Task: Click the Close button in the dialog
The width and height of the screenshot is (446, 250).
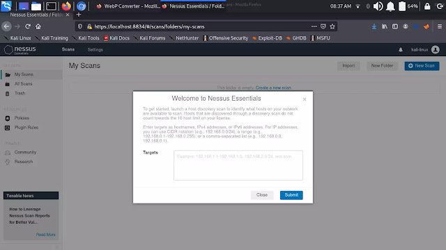Action: pos(262,195)
